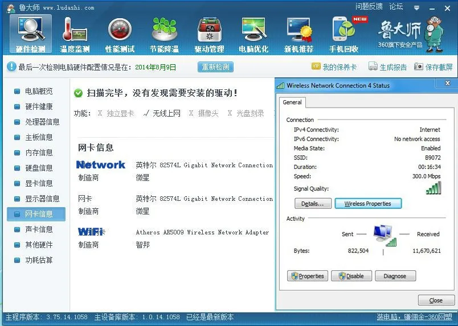This screenshot has width=458, height=326.
Task: Click the blue Network logo
Action: [101, 164]
